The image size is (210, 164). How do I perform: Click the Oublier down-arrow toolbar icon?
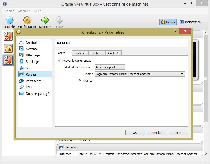pyautogui.click(x=59, y=20)
